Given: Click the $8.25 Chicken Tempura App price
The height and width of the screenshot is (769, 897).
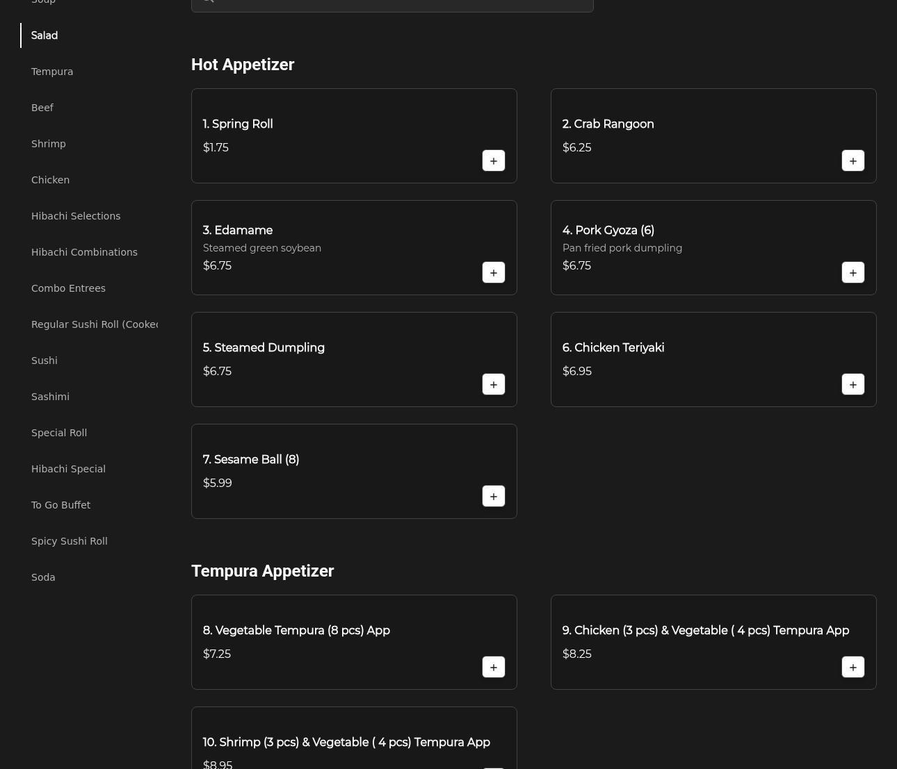Looking at the screenshot, I should (577, 654).
